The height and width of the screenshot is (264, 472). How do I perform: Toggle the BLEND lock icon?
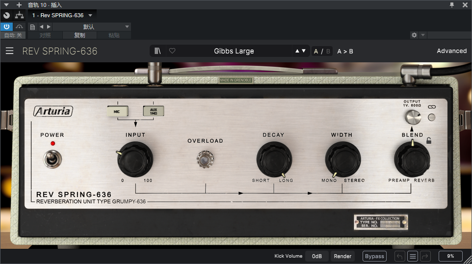[429, 140]
